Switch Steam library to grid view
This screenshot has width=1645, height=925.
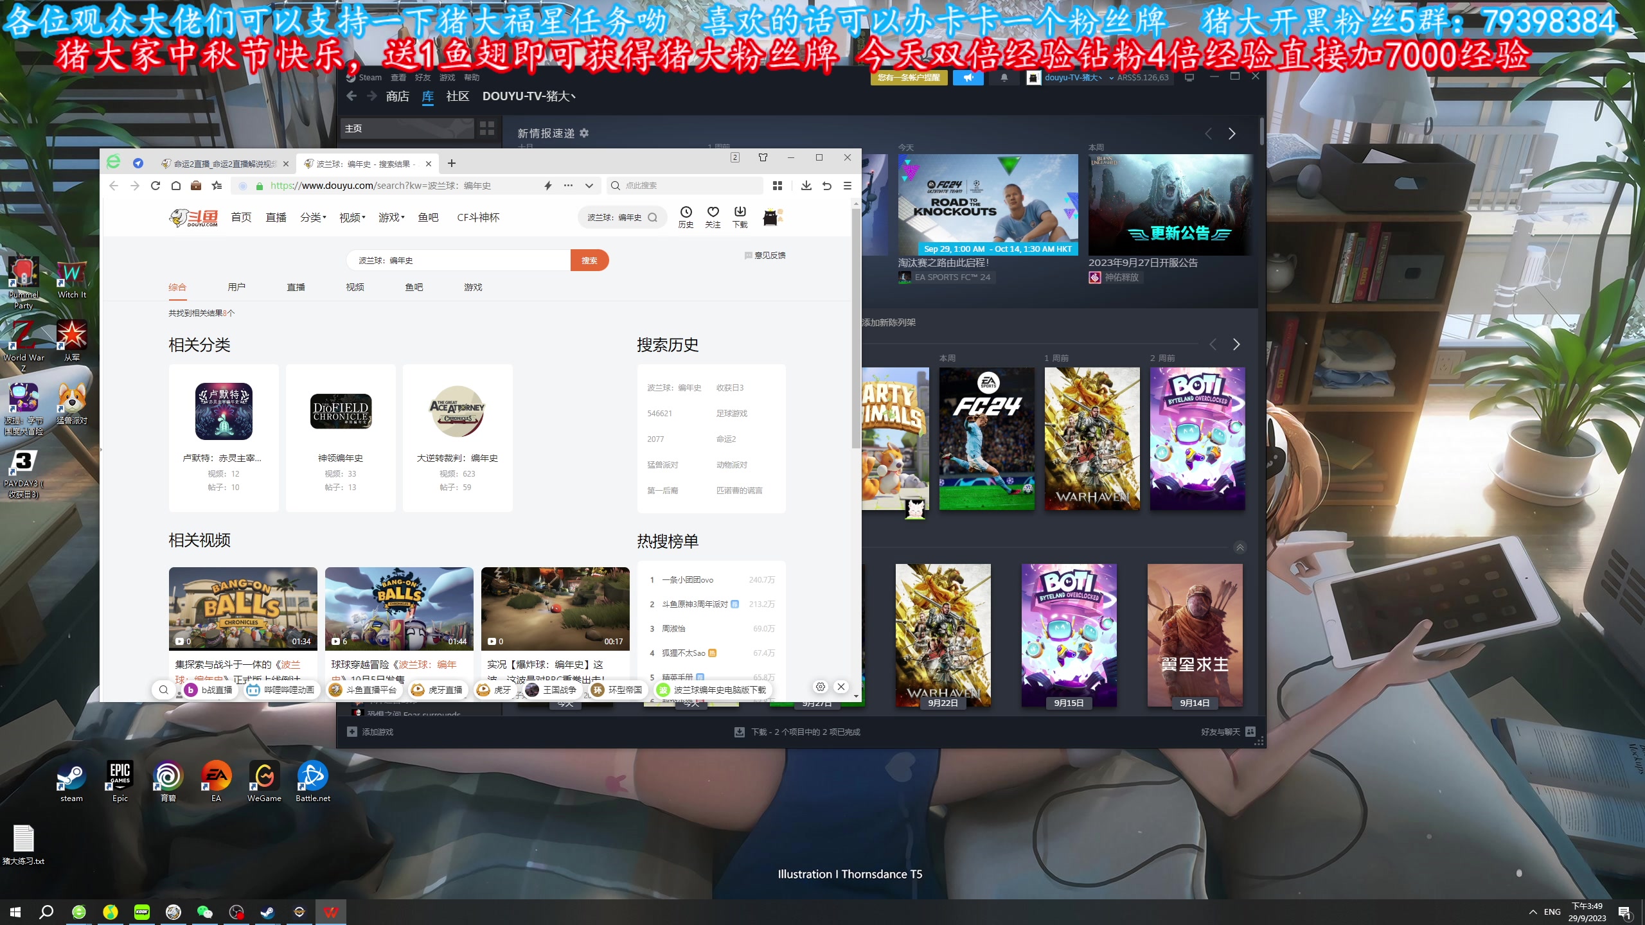pos(487,128)
